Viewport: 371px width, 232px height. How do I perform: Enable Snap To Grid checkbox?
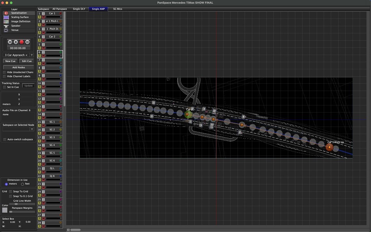pyautogui.click(x=10, y=192)
